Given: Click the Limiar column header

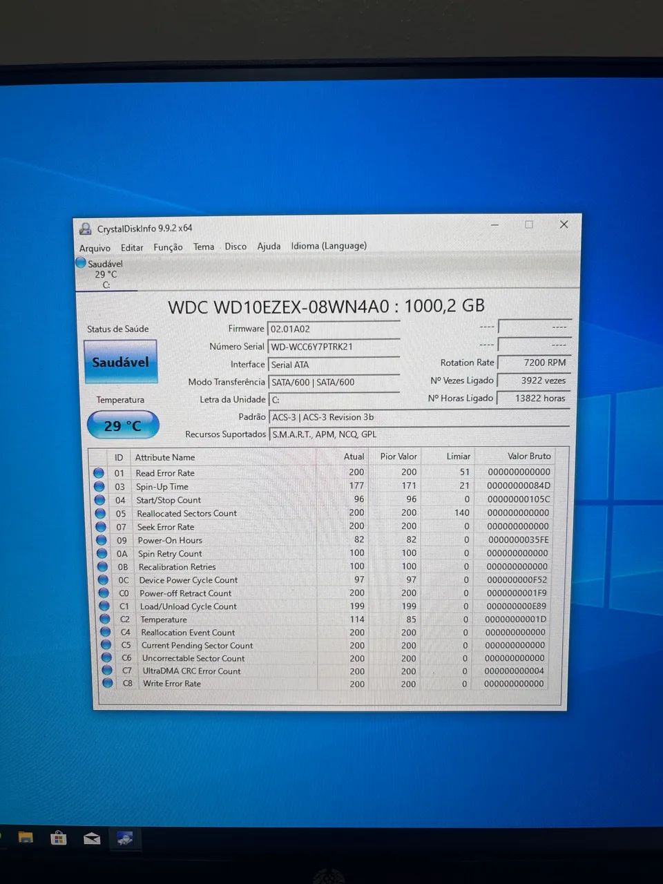Looking at the screenshot, I should tap(458, 457).
